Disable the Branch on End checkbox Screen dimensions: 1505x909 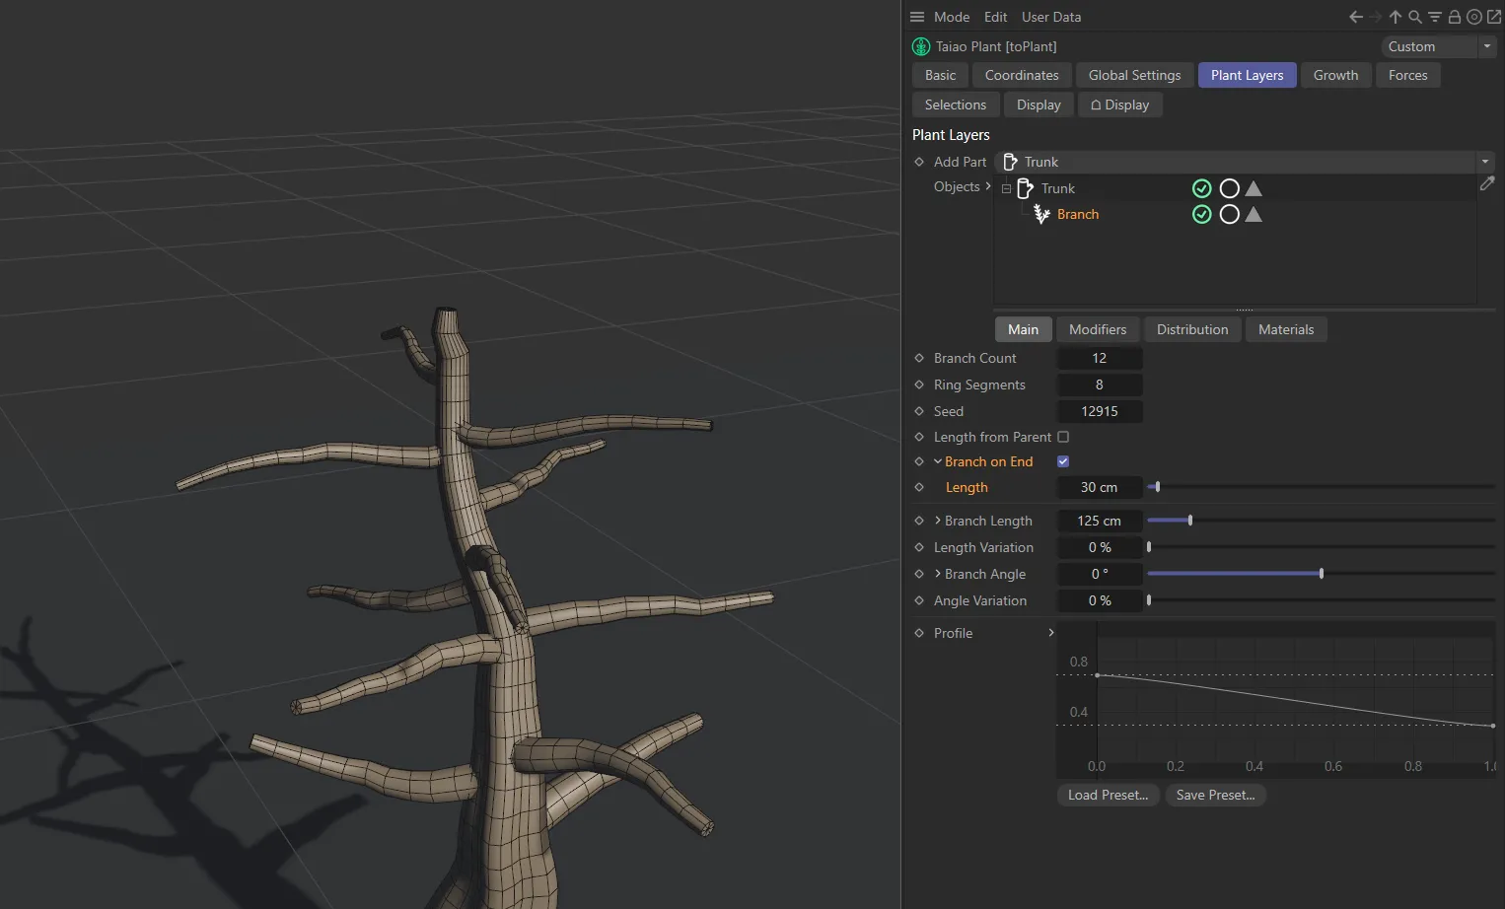coord(1063,460)
